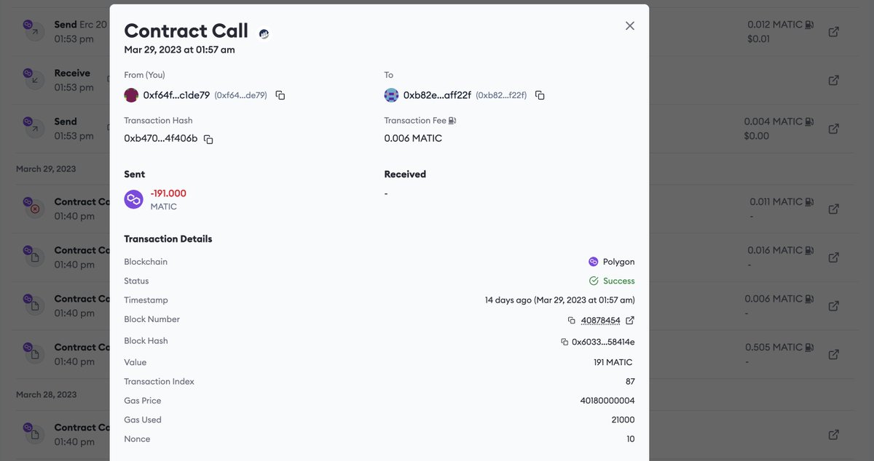Open external link for 0.016 MATIC transaction
The width and height of the screenshot is (874, 461).
pos(834,257)
